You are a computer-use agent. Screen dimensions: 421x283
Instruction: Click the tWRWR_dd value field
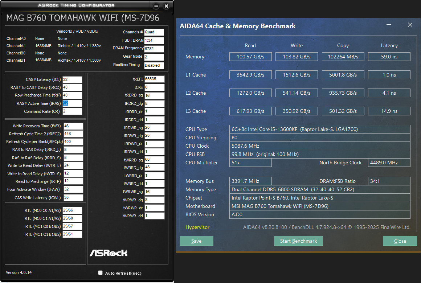154,216
